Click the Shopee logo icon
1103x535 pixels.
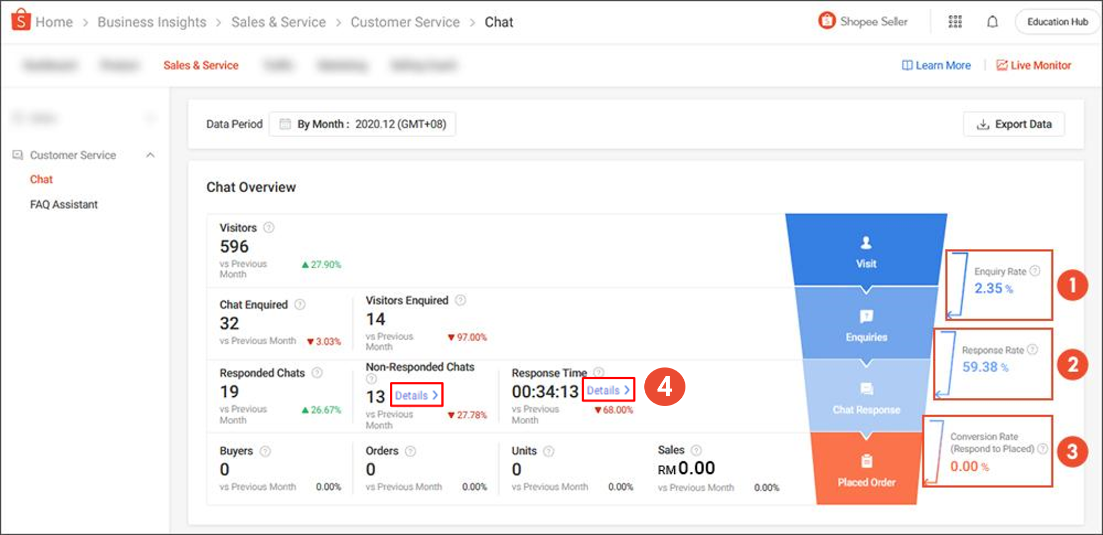tap(21, 21)
